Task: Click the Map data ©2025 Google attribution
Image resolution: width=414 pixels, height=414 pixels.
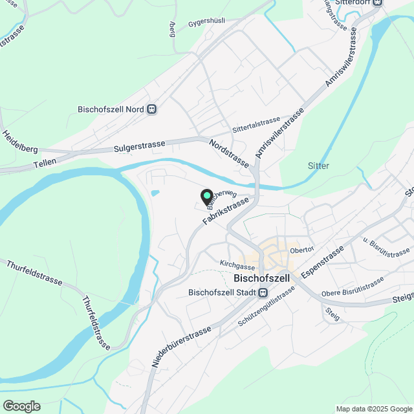Action: (x=374, y=409)
